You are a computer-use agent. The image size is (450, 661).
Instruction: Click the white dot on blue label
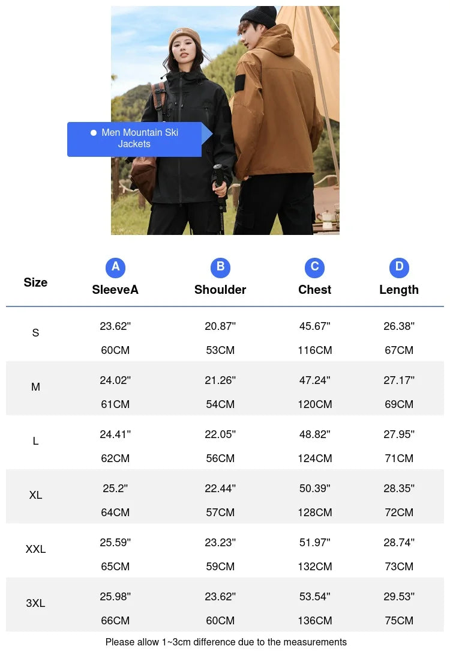[93, 133]
